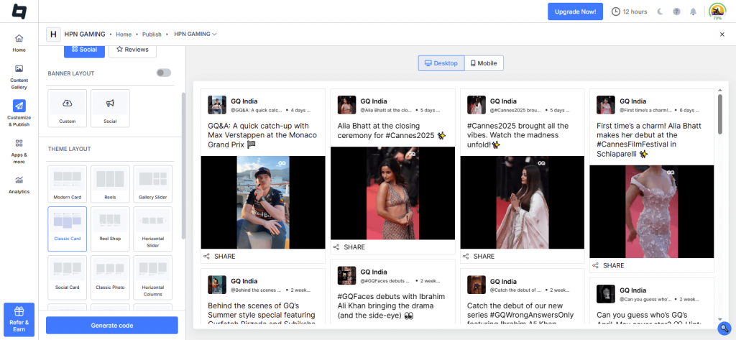This screenshot has height=340, width=736.
Task: Open the user profile avatar menu
Action: tap(717, 12)
